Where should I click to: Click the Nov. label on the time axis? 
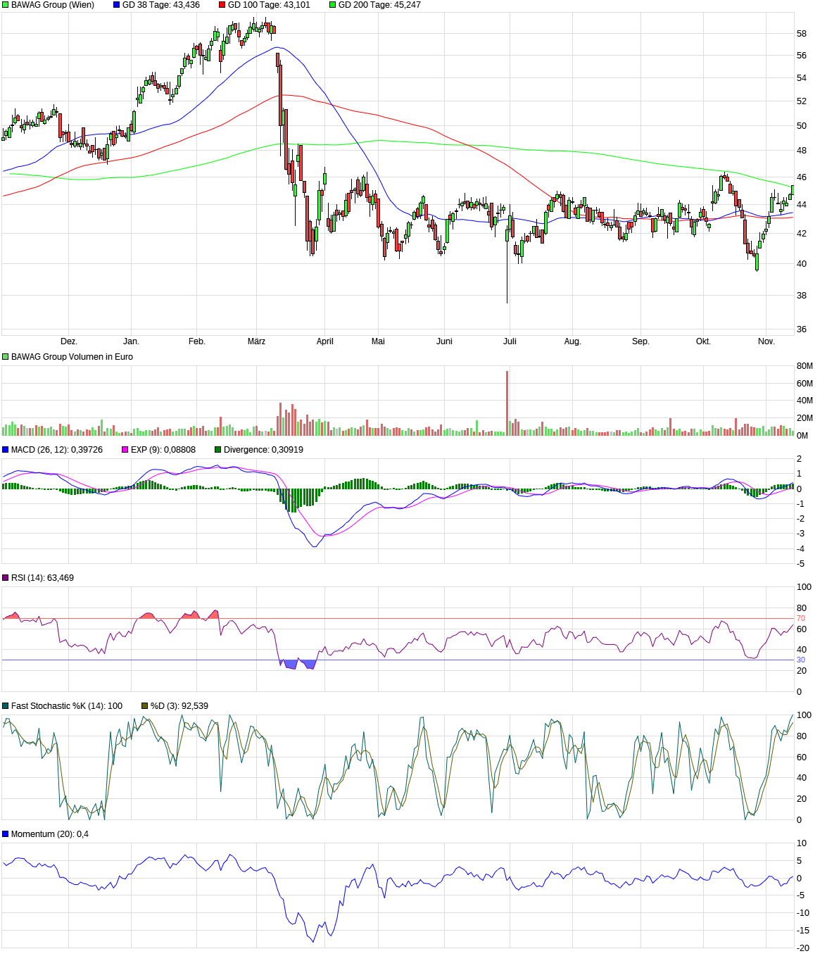(x=766, y=341)
